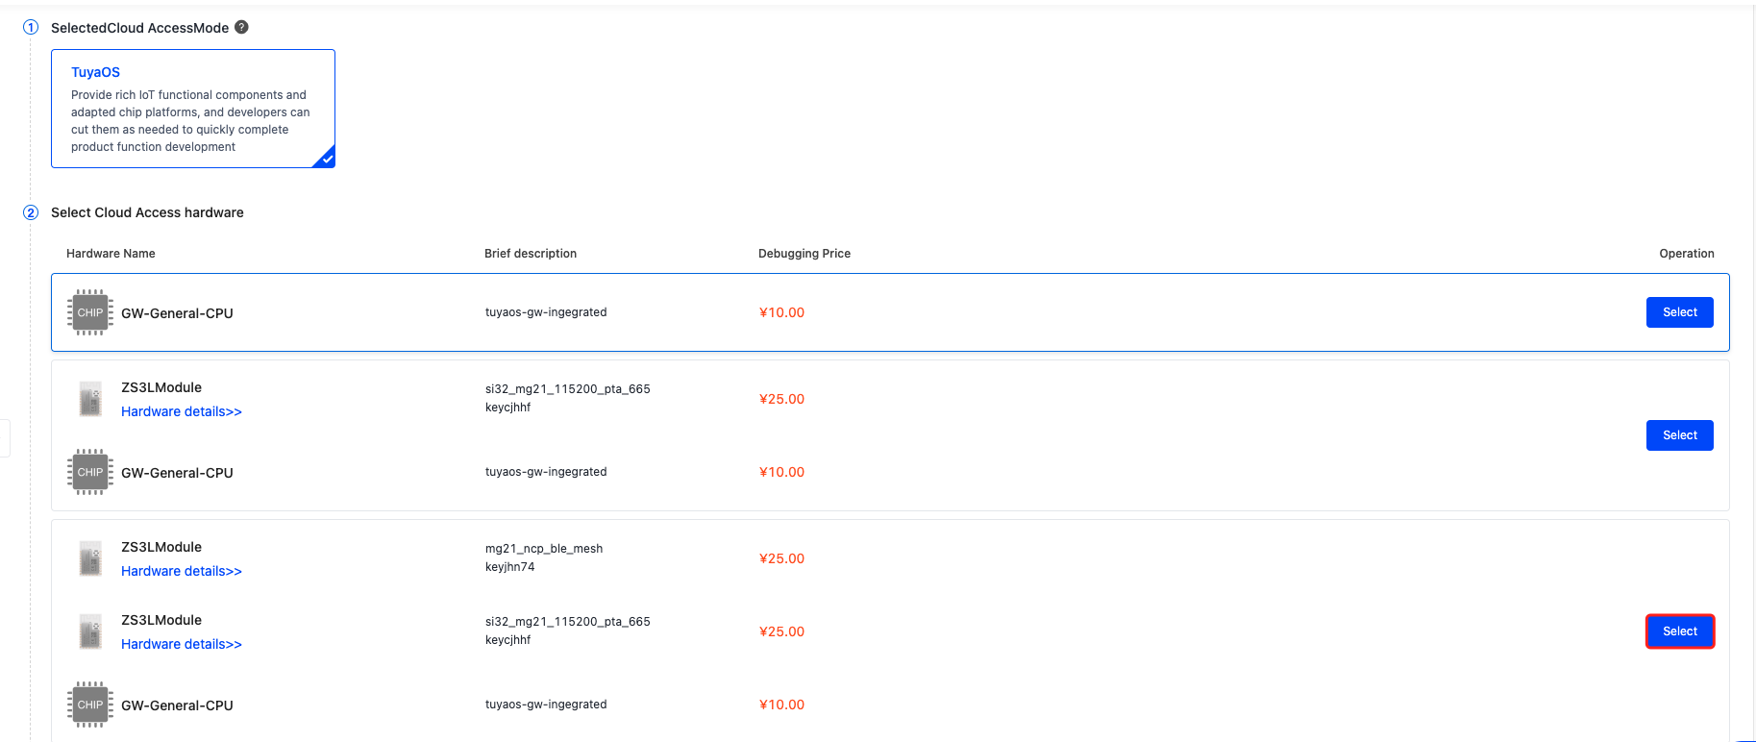The image size is (1756, 742).
Task: Click the Hardware Name column header
Action: 111,254
